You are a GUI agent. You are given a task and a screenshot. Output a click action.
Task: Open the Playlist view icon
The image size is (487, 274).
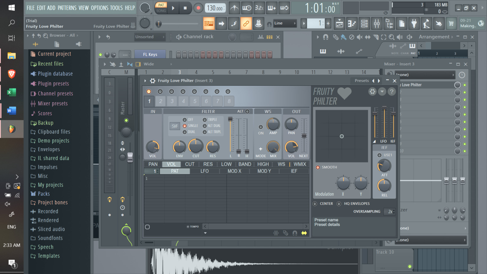(339, 24)
